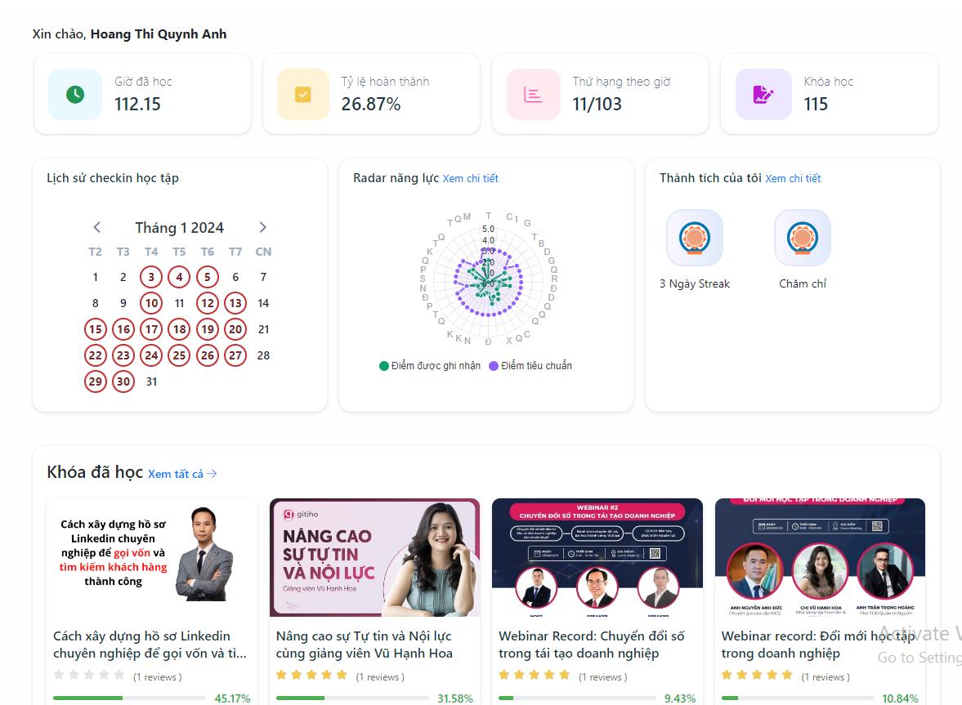Open the 3 Ngày Streak achievement badge
This screenshot has width=962, height=705.
[694, 237]
